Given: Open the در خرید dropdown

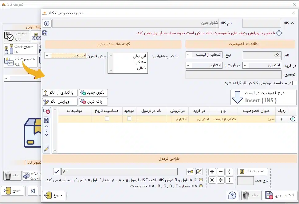Looking at the screenshot, I should coord(262,65).
